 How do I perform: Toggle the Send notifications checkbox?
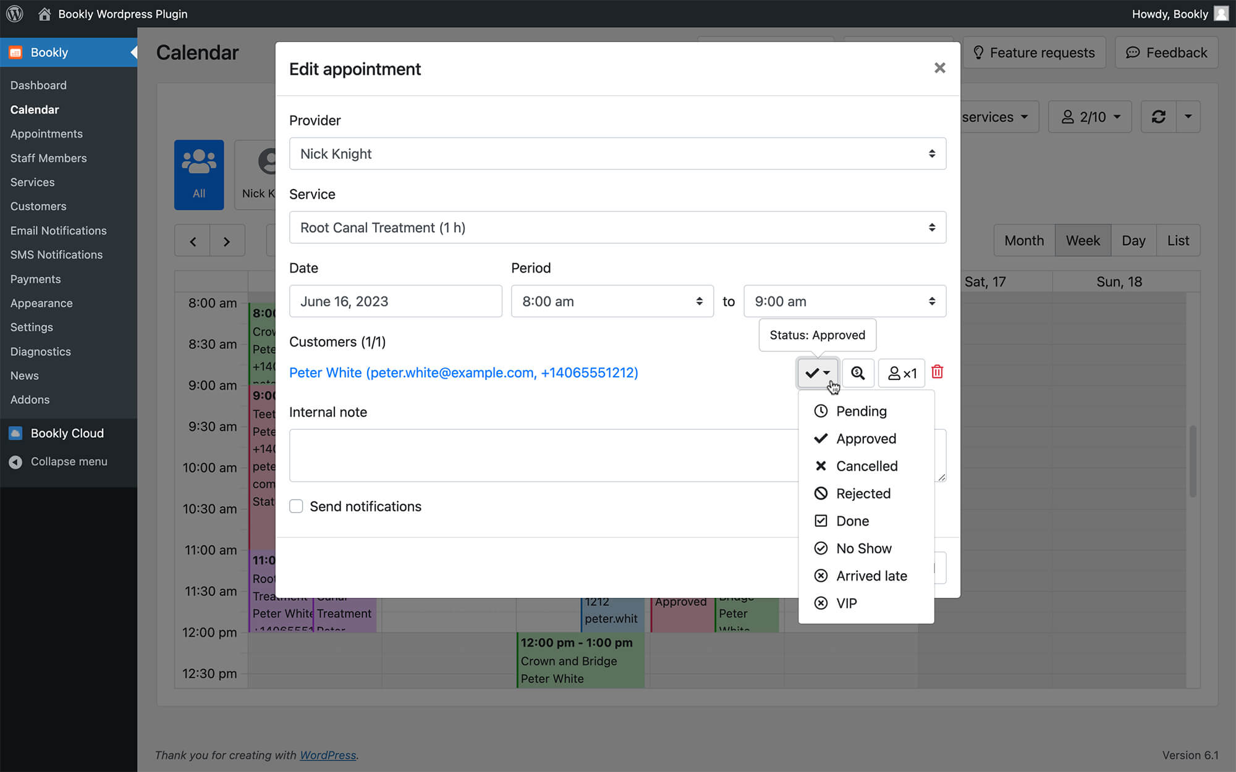tap(296, 506)
